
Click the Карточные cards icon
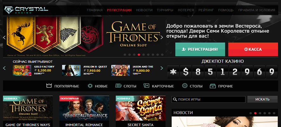146,86
